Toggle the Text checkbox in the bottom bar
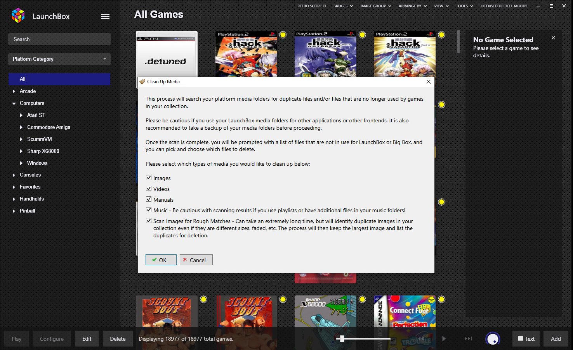The height and width of the screenshot is (350, 573). [521, 338]
